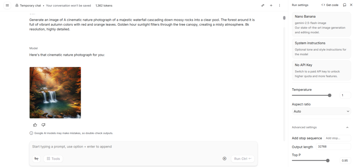The width and height of the screenshot is (355, 167).
Task: Open the Tools menu in prompt box
Action: tap(53, 159)
